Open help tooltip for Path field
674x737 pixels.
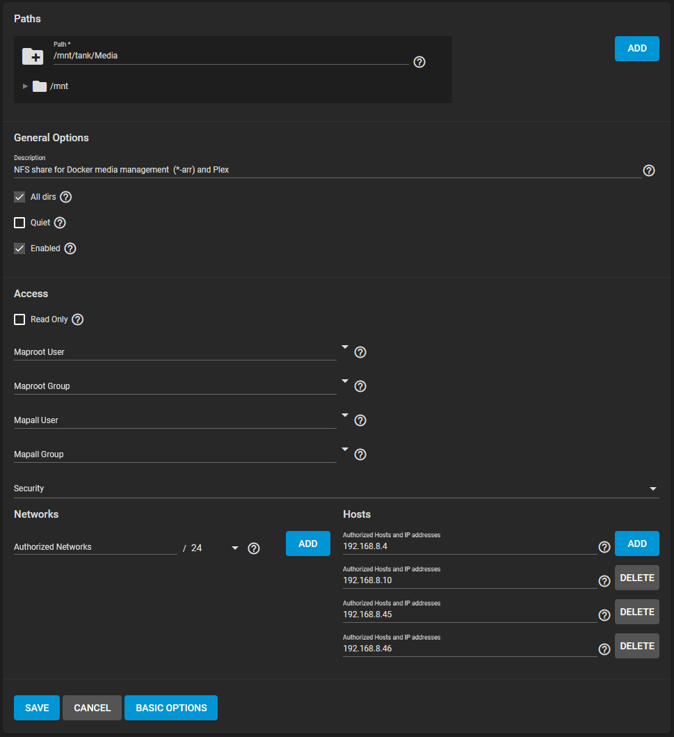point(419,62)
